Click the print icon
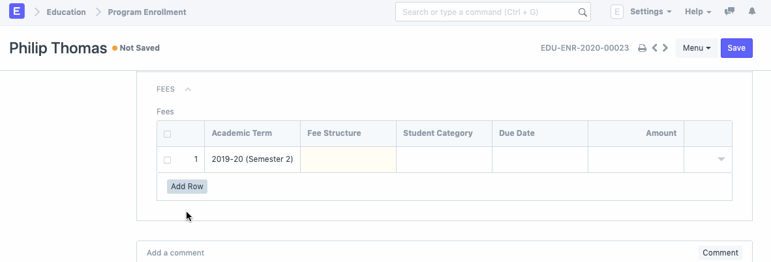The image size is (771, 262). 642,48
